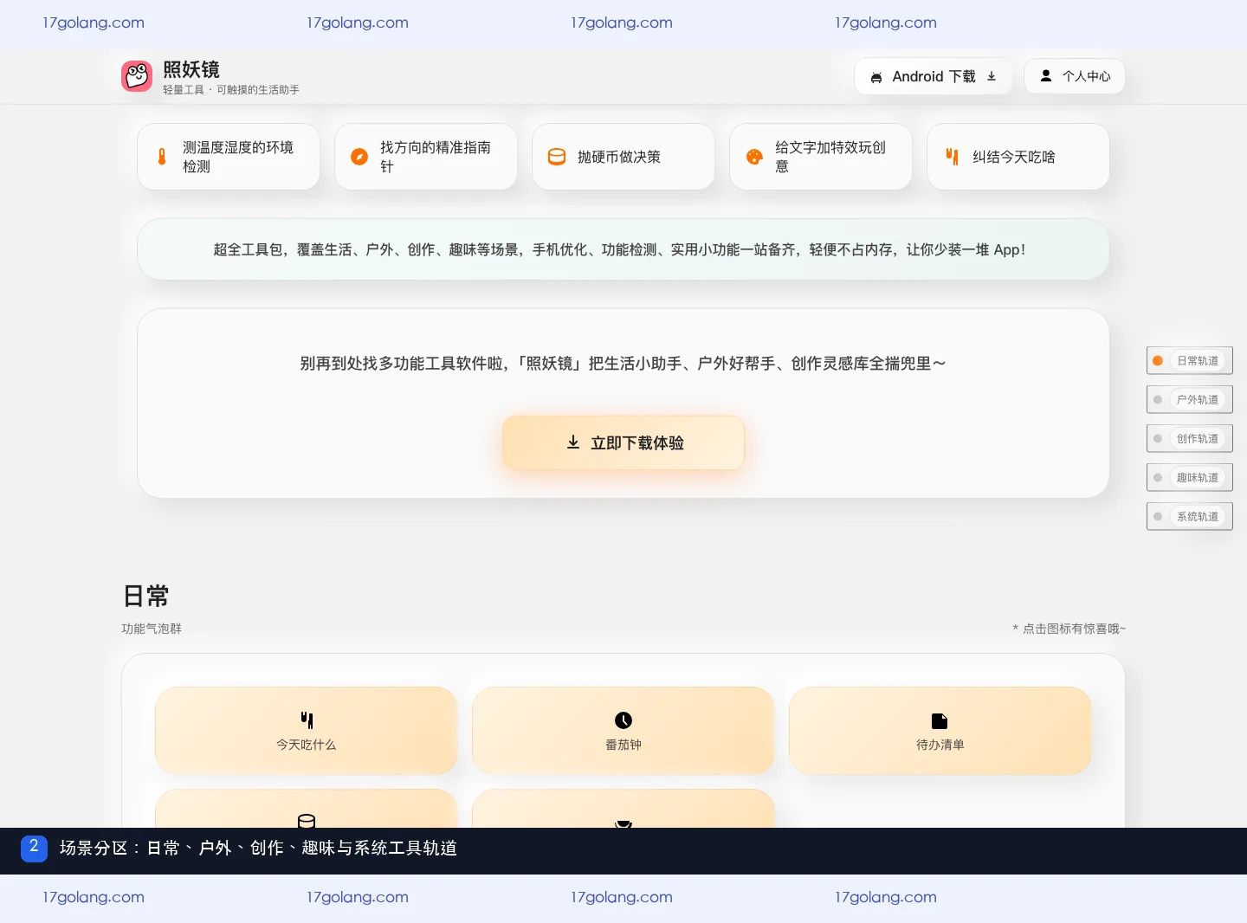The image size is (1247, 923).
Task: Click the coin icon on 抛硬币 card
Action: pyautogui.click(x=557, y=157)
